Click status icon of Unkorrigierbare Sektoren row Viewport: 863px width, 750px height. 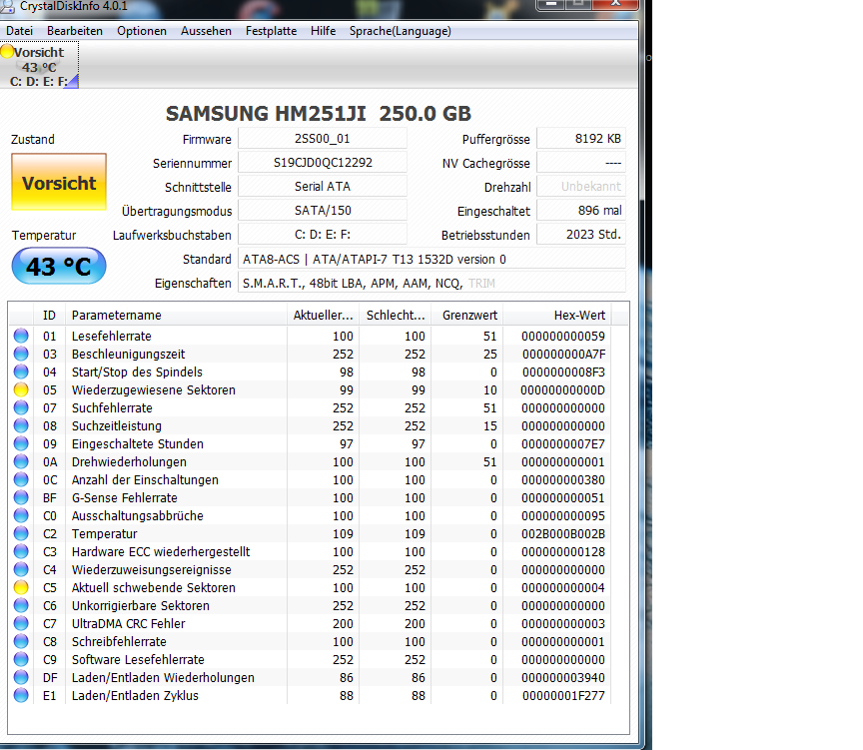pos(21,605)
